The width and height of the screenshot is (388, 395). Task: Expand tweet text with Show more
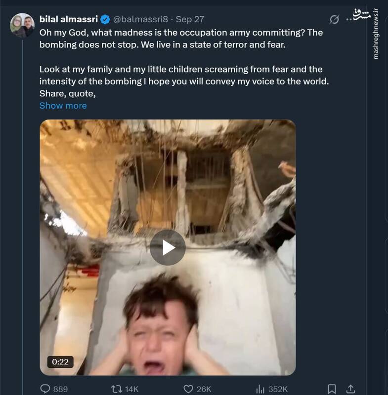(x=63, y=106)
